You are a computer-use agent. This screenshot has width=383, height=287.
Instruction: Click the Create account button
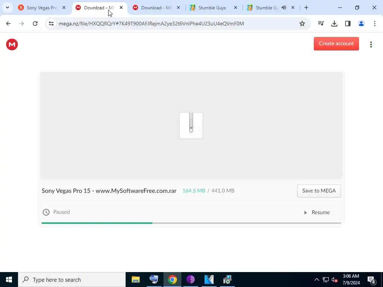(336, 44)
